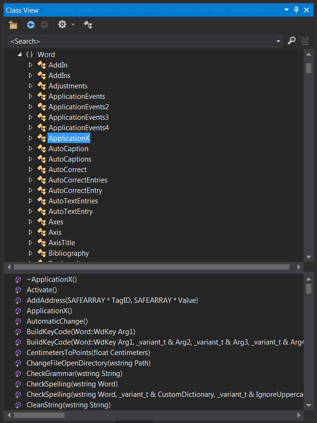Click the AutoCorrectEntries class icon

[x=41, y=180]
